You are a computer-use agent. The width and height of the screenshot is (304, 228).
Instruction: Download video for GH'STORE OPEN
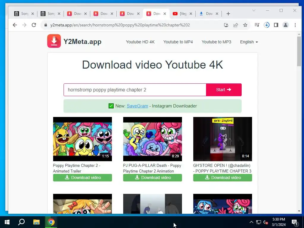[x=223, y=178]
